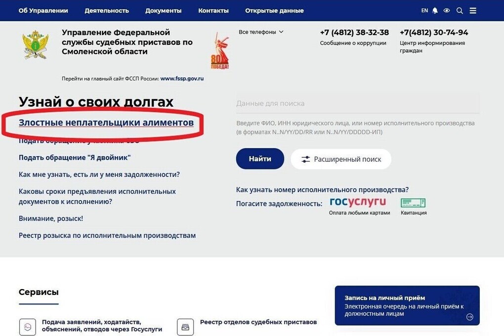The height and width of the screenshot is (336, 504).
Task: Open 'Расширенный поиск' advanced search options
Action: pos(341,159)
